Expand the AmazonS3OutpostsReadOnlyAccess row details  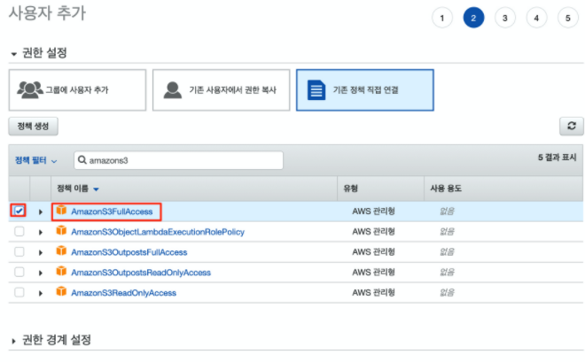[x=40, y=273]
